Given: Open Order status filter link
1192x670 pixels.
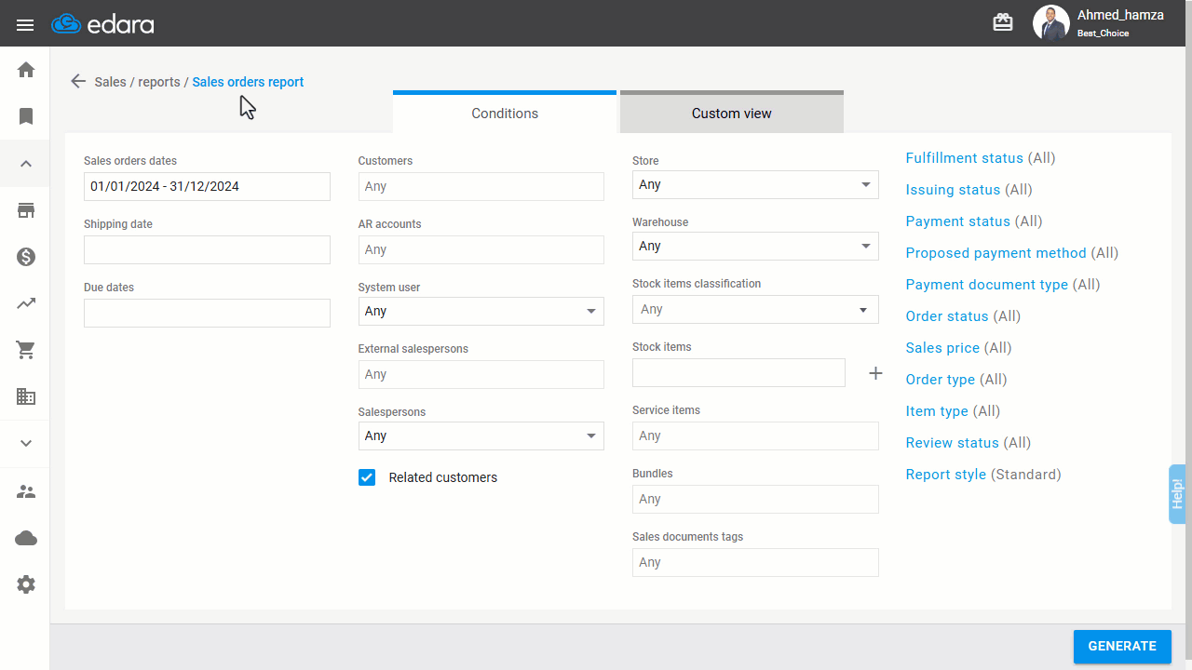Looking at the screenshot, I should coord(946,316).
